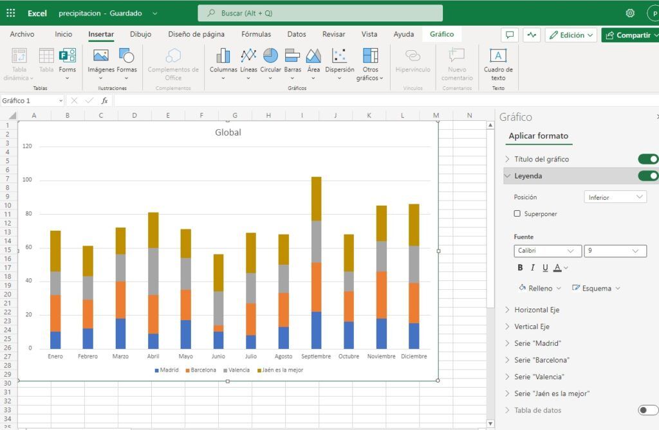Open the Calibri font dropdown
The height and width of the screenshot is (430, 659).
[546, 251]
